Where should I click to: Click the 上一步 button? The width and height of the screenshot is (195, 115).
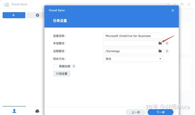[x=136, y=112]
